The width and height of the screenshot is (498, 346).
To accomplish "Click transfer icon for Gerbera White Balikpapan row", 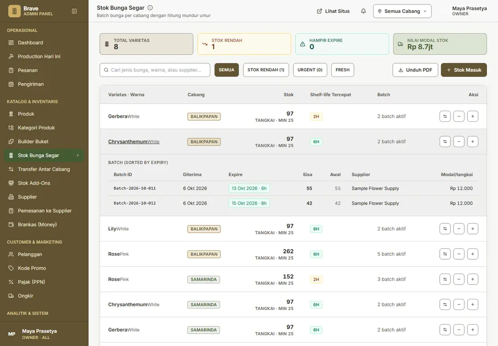I will click(x=445, y=116).
